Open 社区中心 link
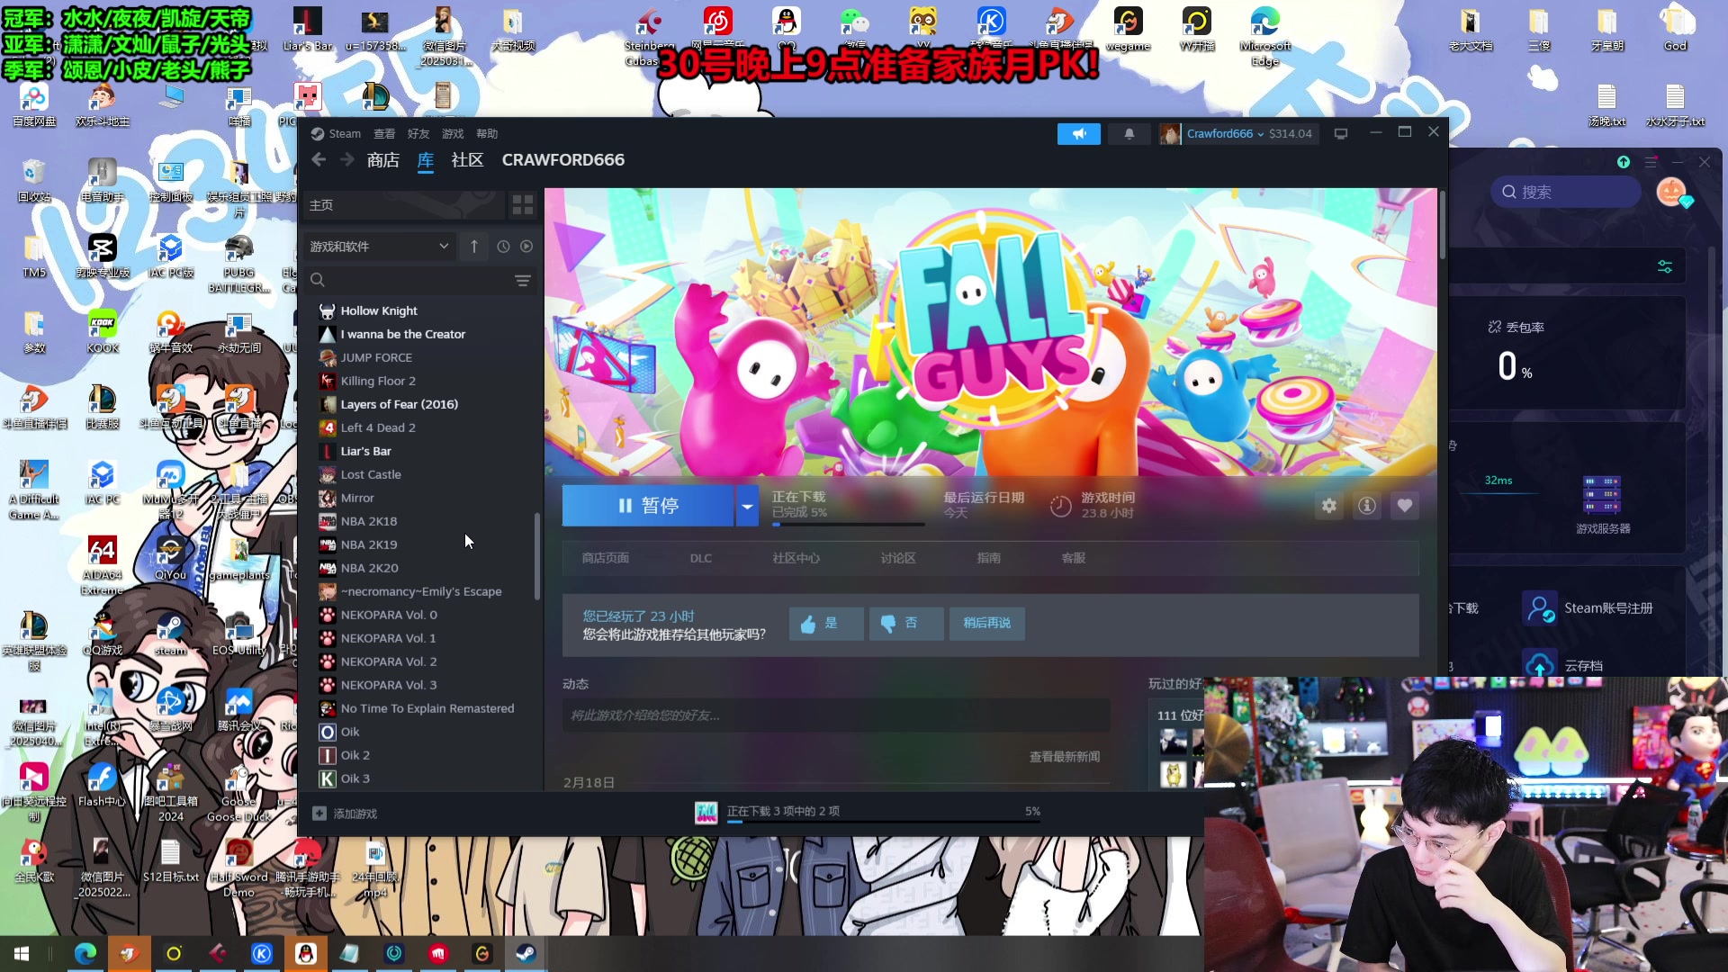Screen dimensions: 1728x972 tap(796, 558)
